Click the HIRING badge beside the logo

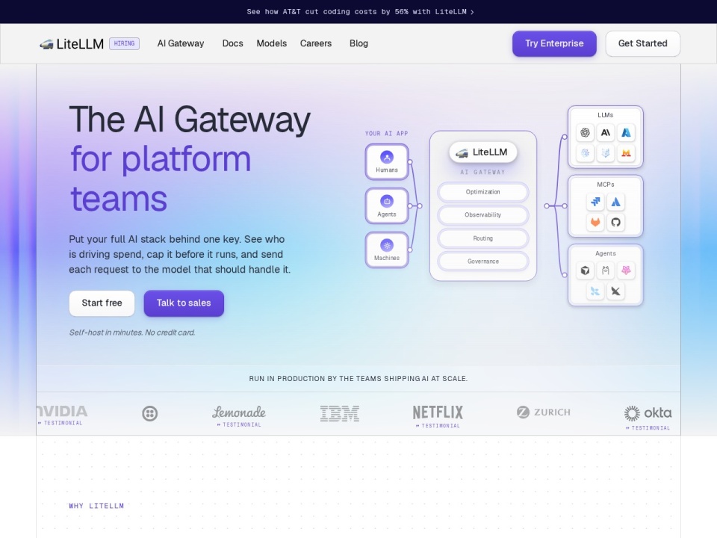[125, 43]
